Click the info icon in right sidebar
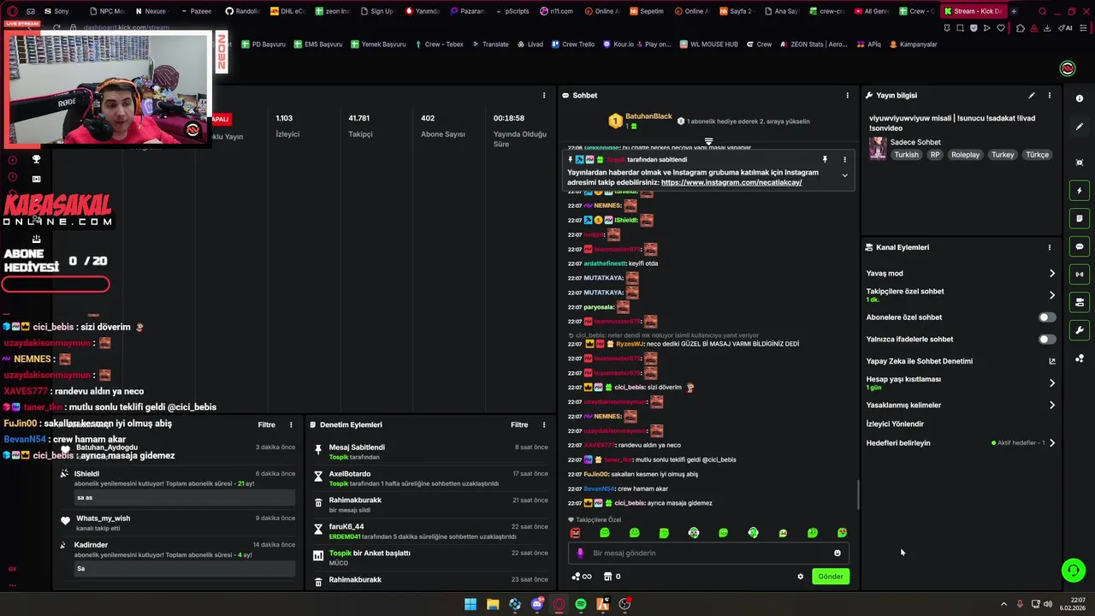Image resolution: width=1095 pixels, height=616 pixels. tap(1080, 98)
